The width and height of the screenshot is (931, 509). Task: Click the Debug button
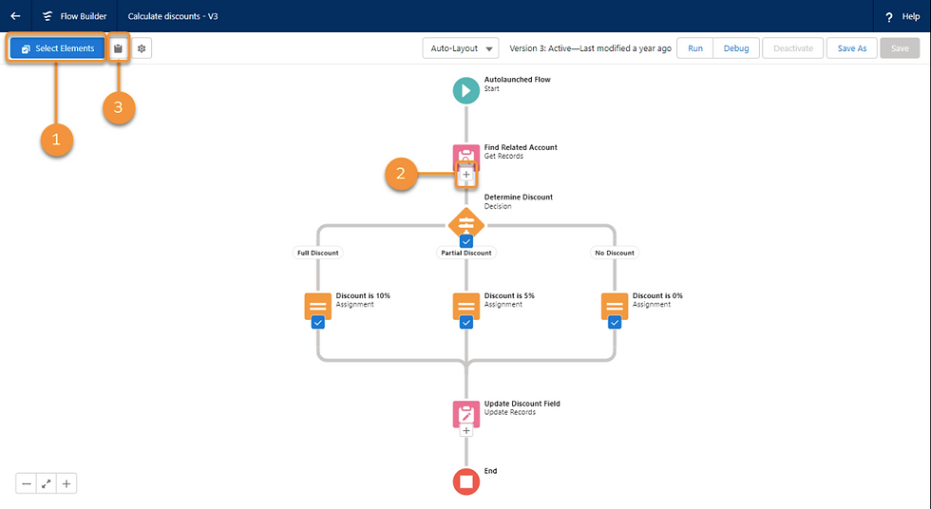pos(735,48)
